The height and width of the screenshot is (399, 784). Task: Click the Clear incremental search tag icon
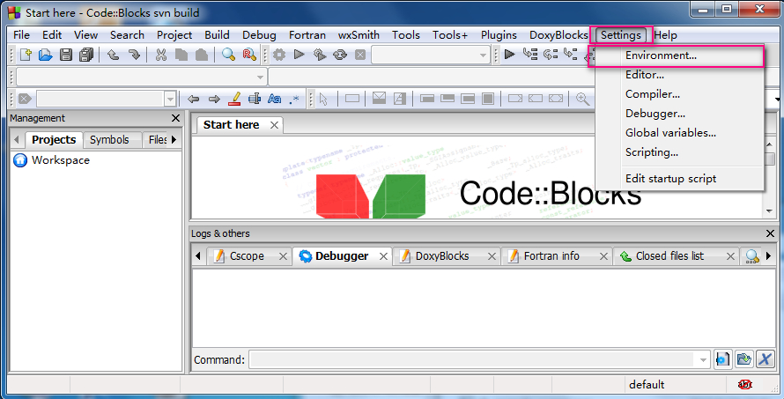(25, 99)
